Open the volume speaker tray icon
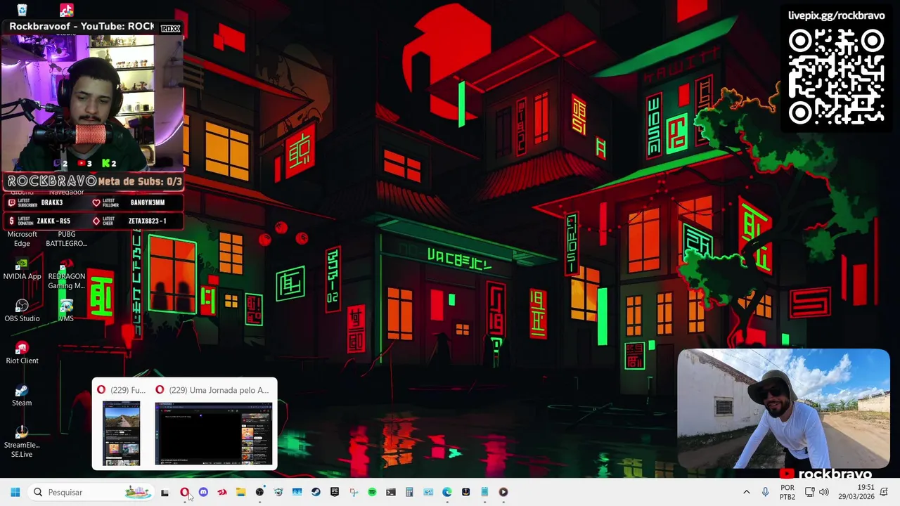Viewport: 900px width, 506px height. click(x=824, y=492)
